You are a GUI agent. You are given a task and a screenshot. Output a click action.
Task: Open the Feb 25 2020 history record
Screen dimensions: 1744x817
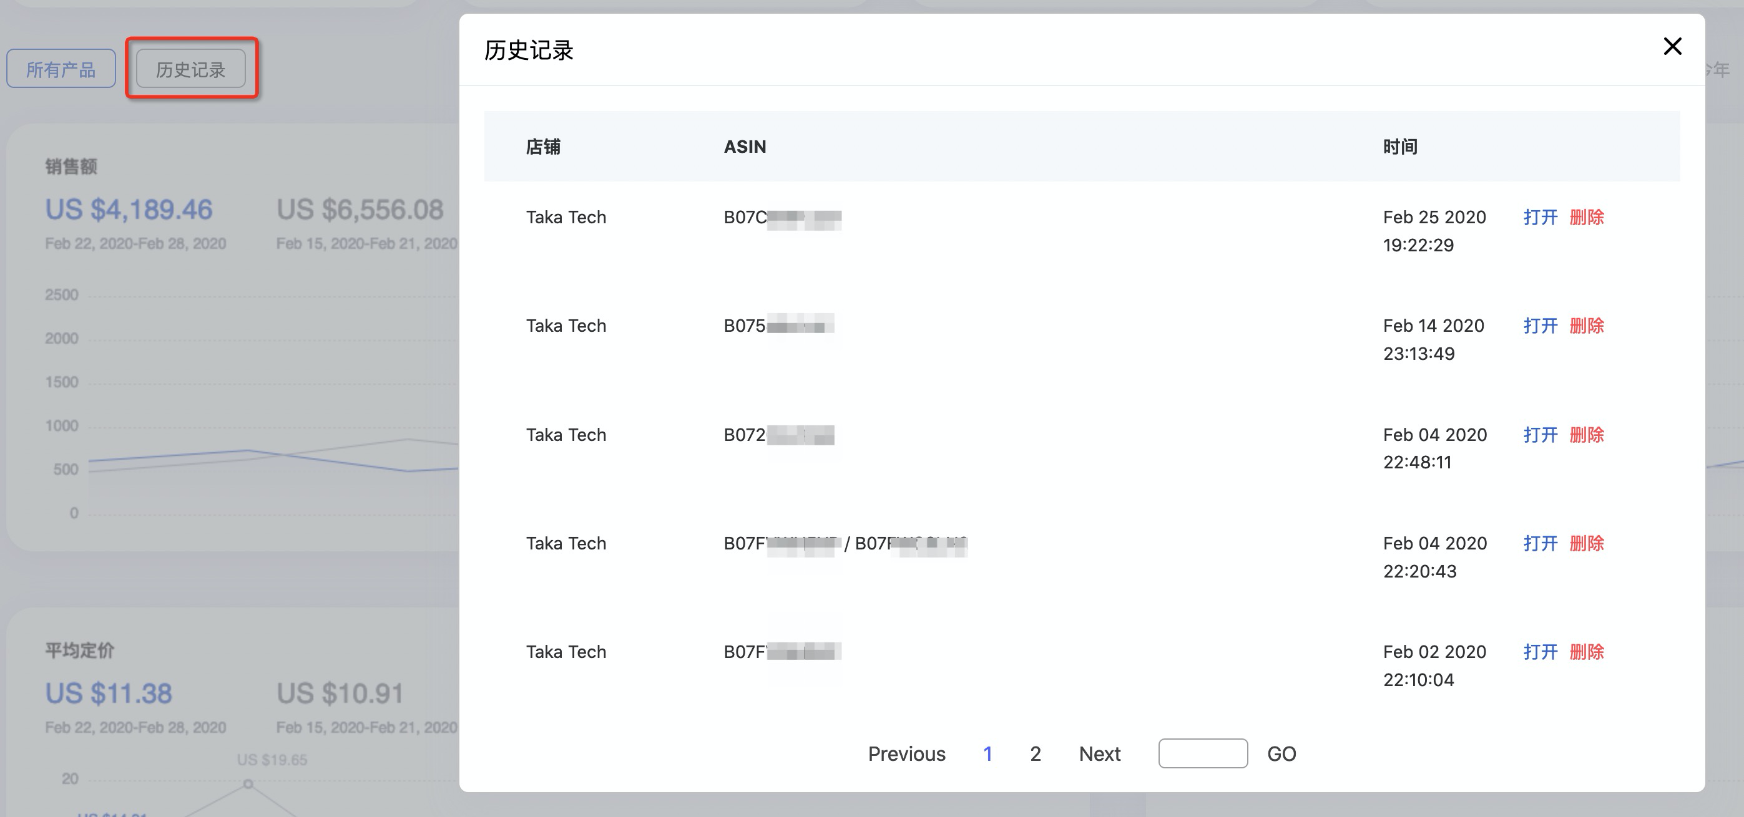click(x=1539, y=217)
